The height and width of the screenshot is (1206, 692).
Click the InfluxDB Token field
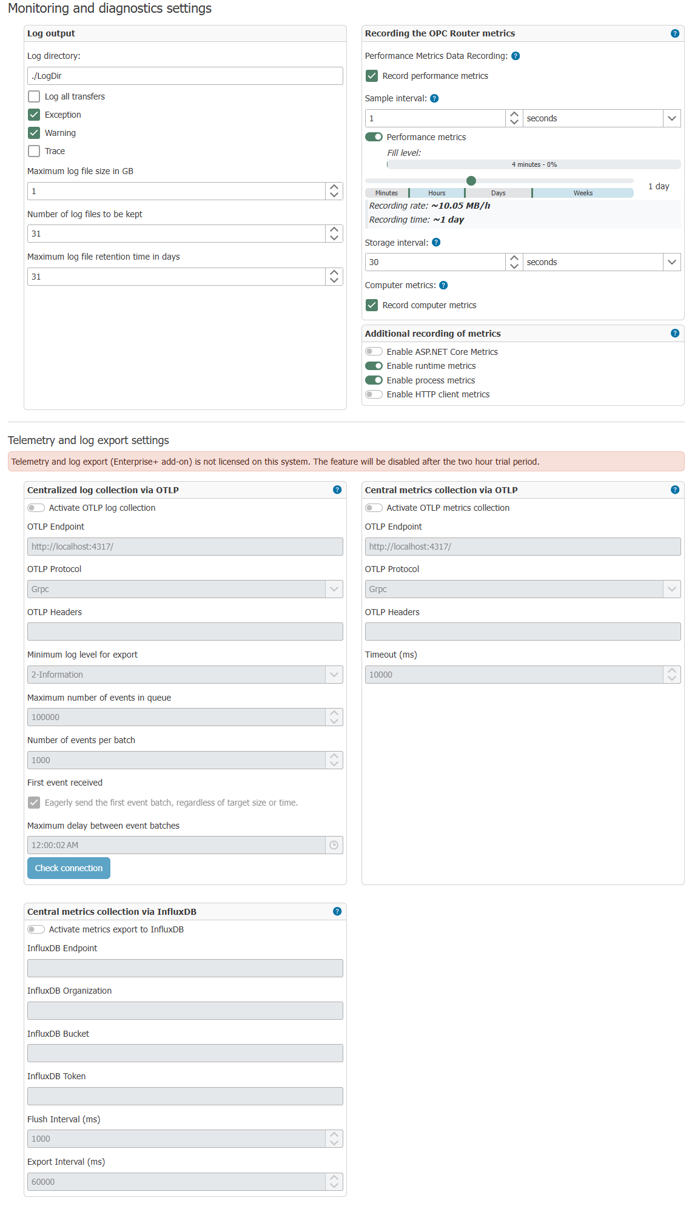click(185, 1096)
